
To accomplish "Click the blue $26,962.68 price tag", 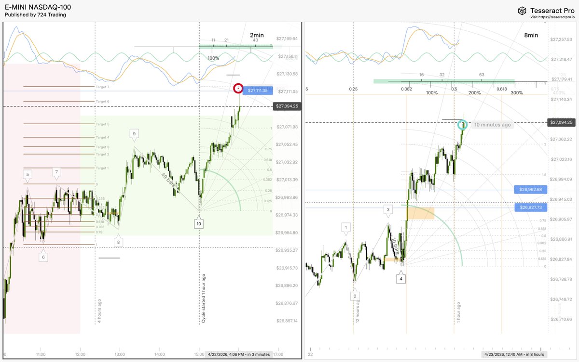I will pos(531,190).
